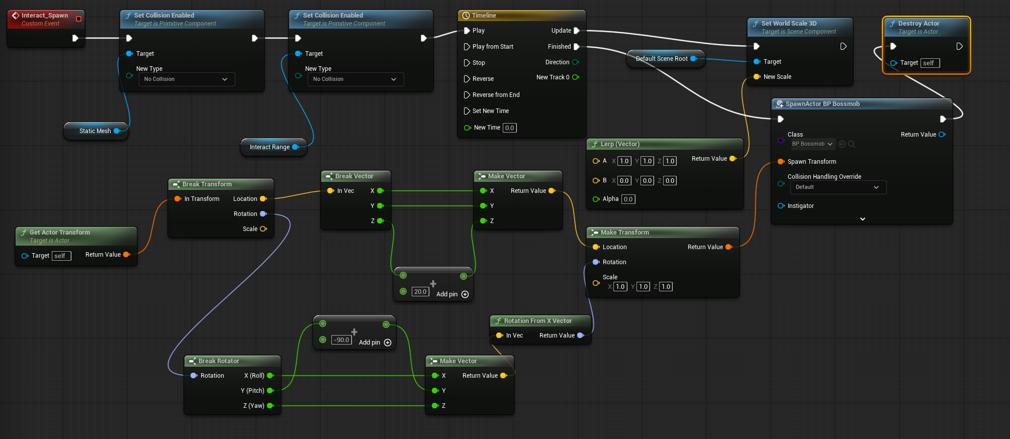The height and width of the screenshot is (439, 1010).
Task: Click the Timeline Update output pin
Action: [577, 31]
